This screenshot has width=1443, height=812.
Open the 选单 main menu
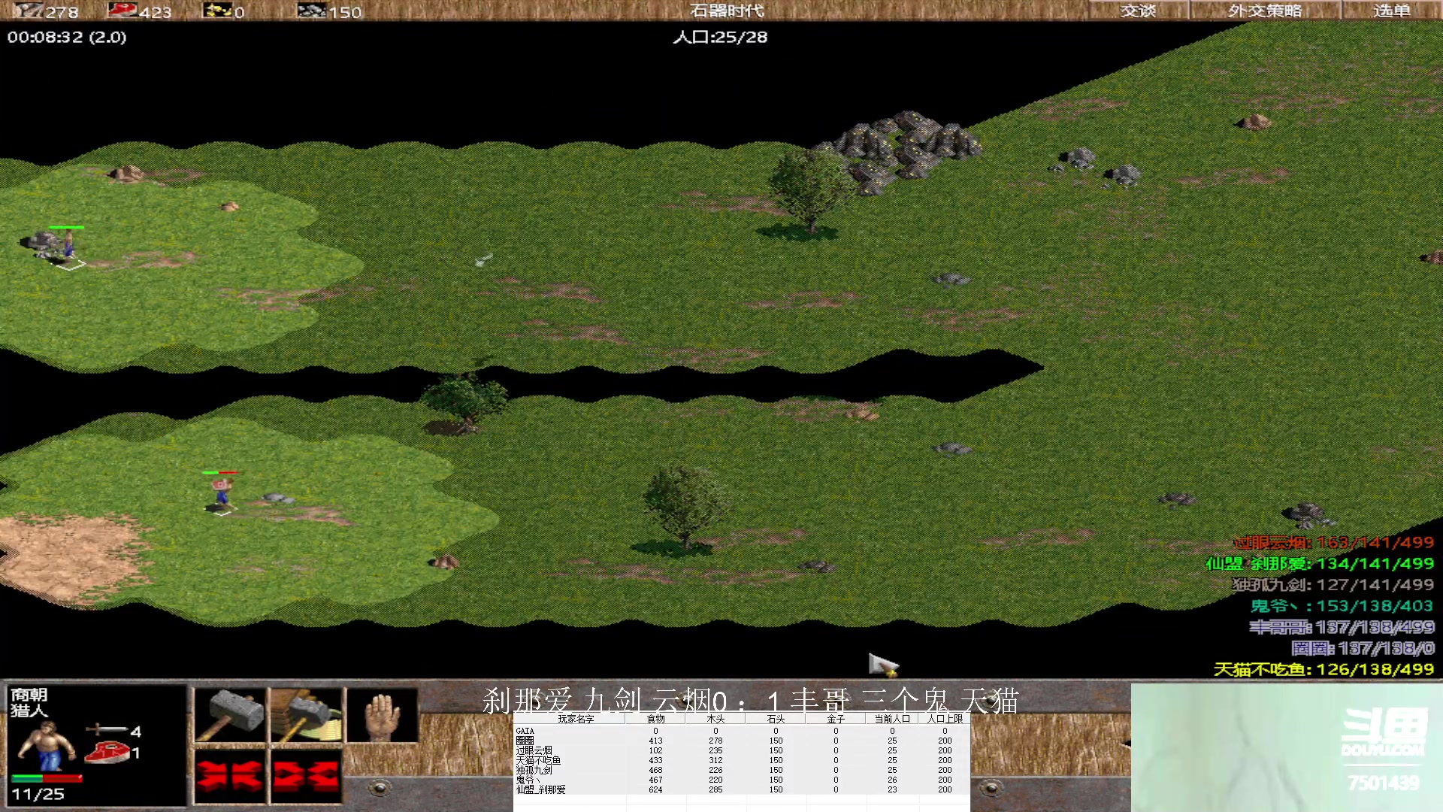tap(1391, 11)
